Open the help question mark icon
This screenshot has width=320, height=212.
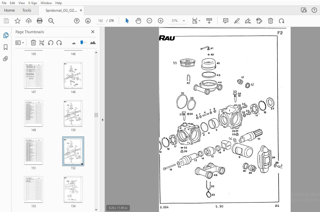[x=314, y=10]
